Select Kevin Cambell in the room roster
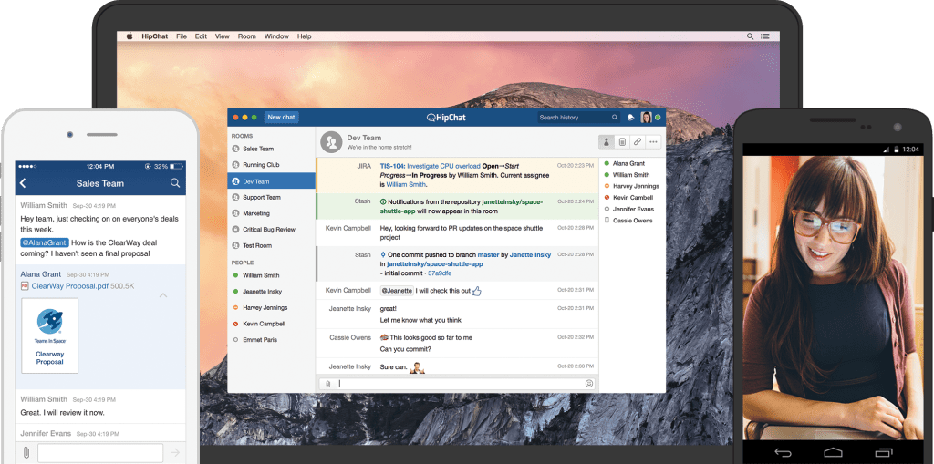 pos(628,198)
